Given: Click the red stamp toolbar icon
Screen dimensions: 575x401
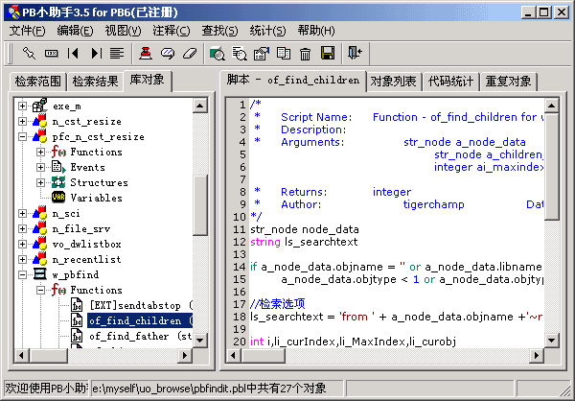Looking at the screenshot, I should tap(146, 53).
